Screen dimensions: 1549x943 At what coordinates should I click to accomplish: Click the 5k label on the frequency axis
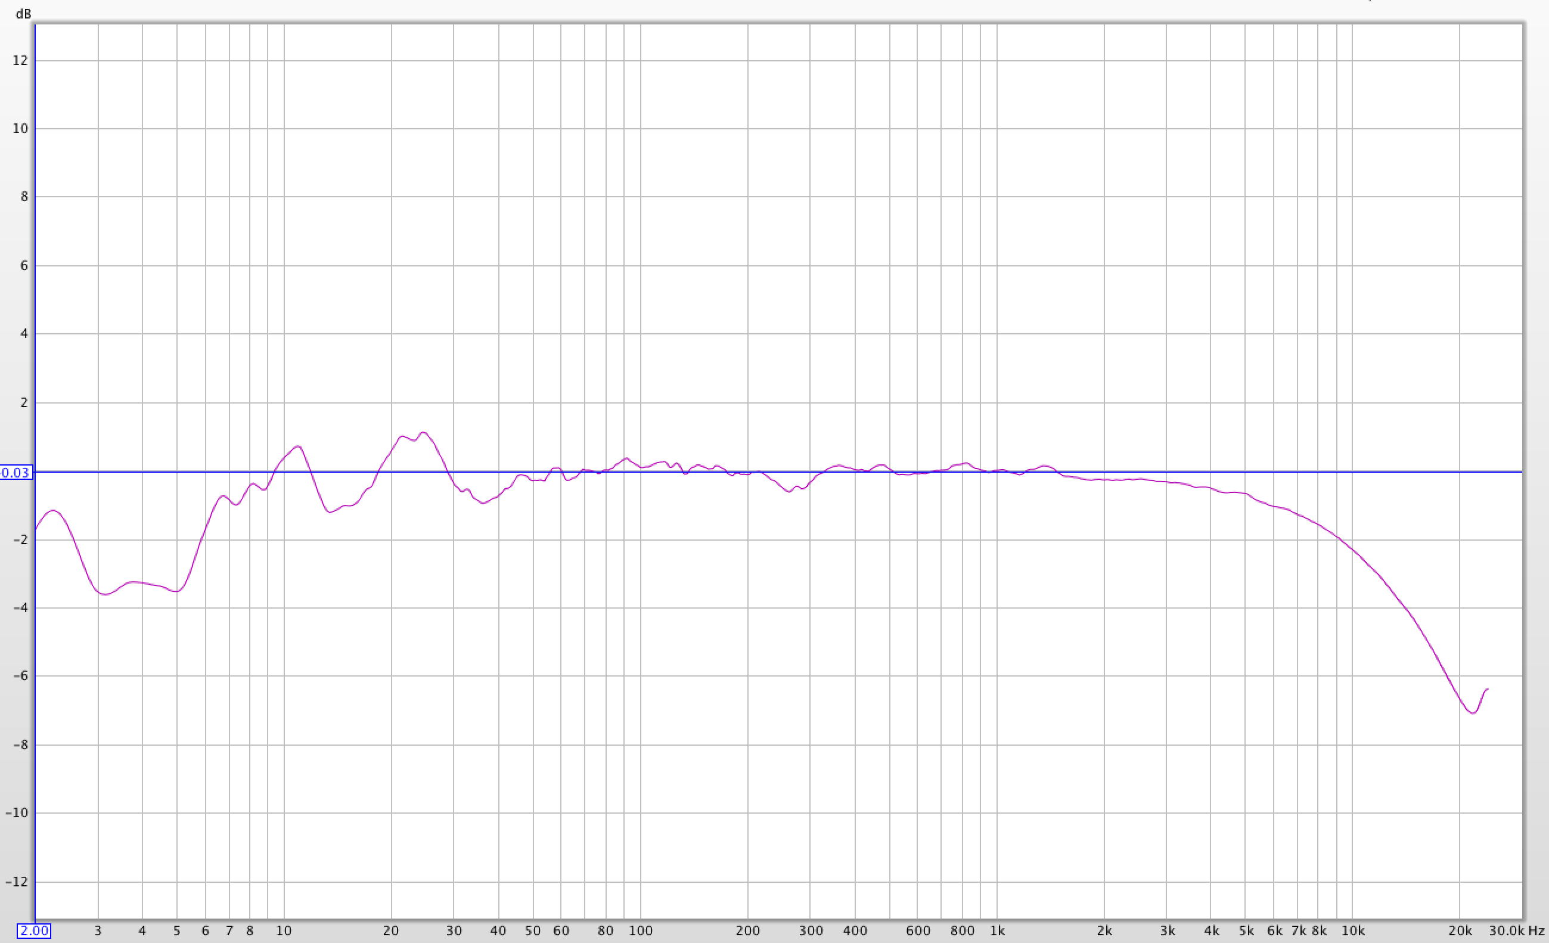1247,931
